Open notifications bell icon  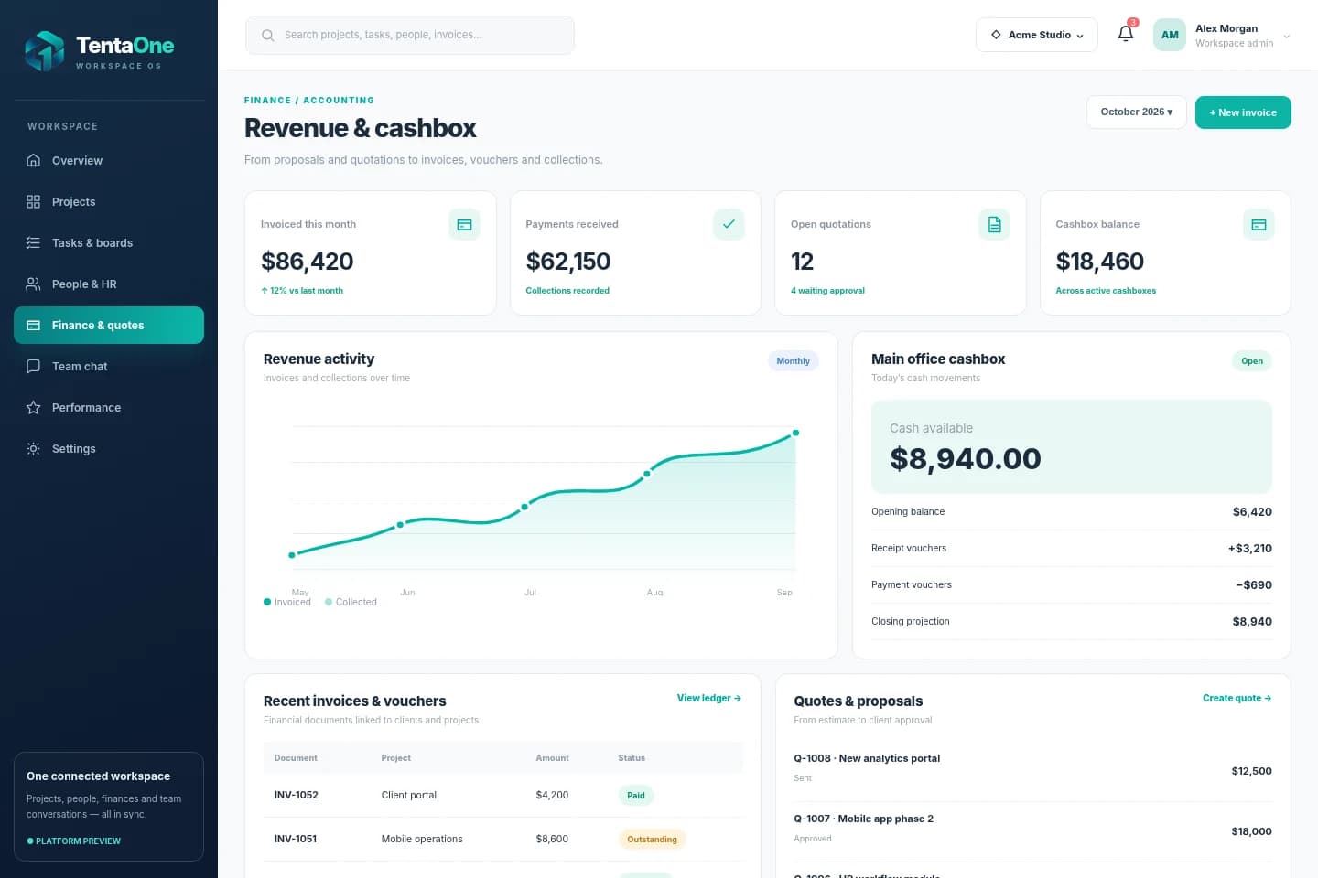pos(1126,34)
